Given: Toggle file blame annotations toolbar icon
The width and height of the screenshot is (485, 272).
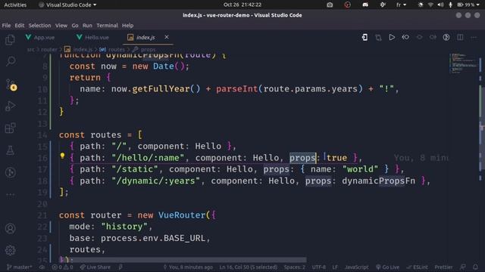Looking at the screenshot, I should (446, 37).
